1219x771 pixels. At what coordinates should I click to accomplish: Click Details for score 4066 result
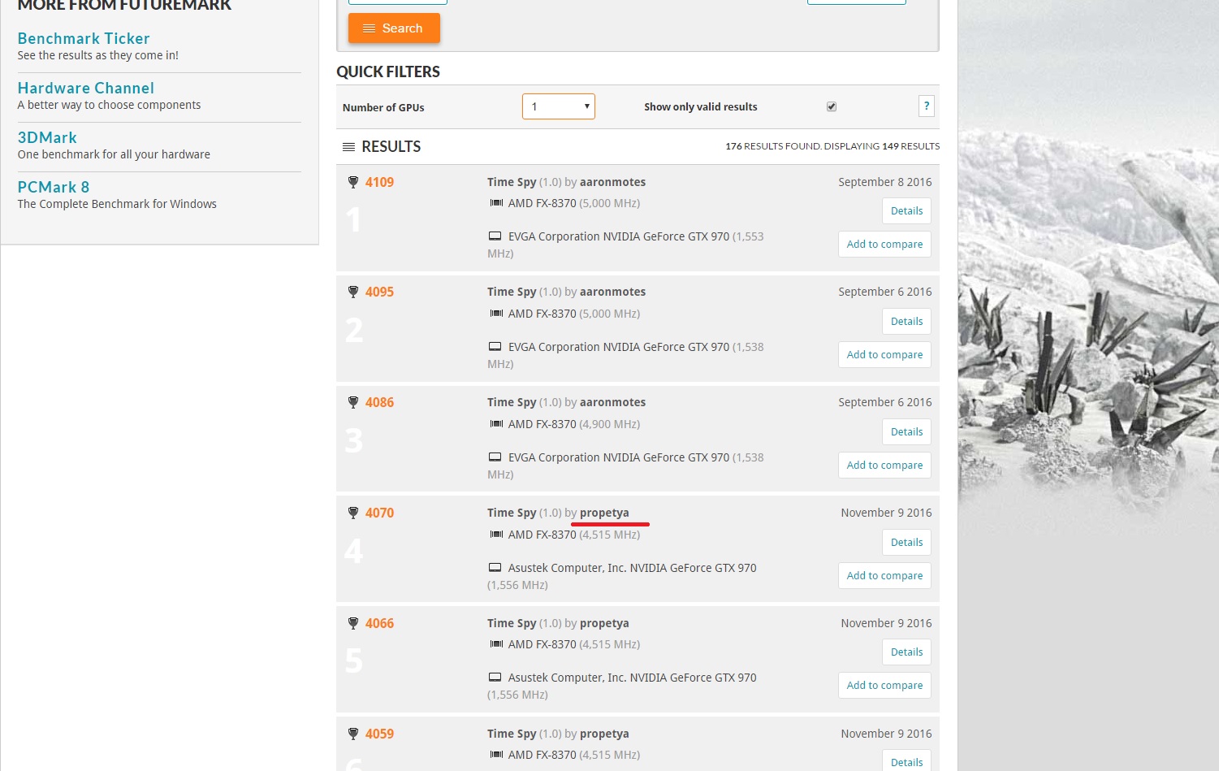coord(906,652)
